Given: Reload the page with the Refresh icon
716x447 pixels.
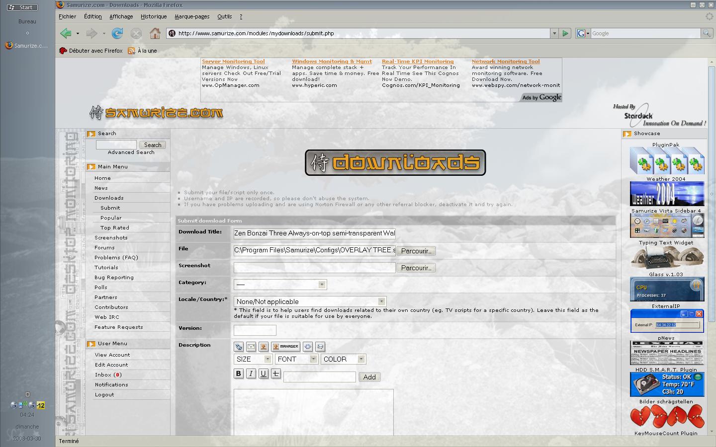Looking at the screenshot, I should [117, 33].
